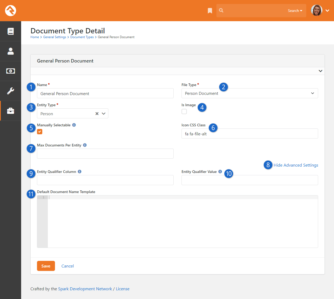Show Max Documents Per Entity info icon
The width and height of the screenshot is (334, 299).
click(85, 145)
